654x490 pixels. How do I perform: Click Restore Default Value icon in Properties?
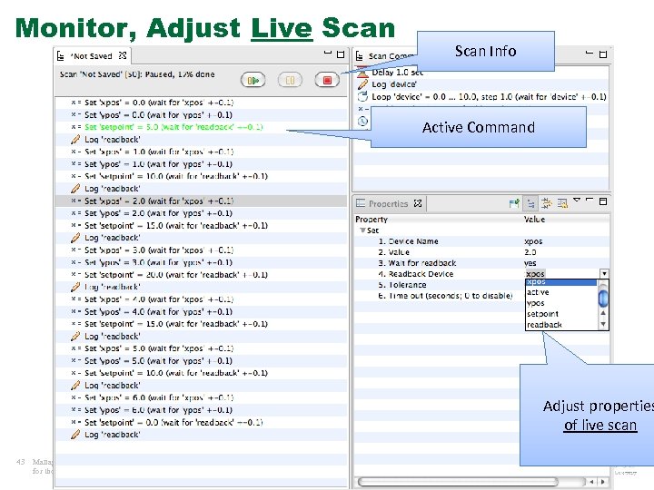coord(562,203)
